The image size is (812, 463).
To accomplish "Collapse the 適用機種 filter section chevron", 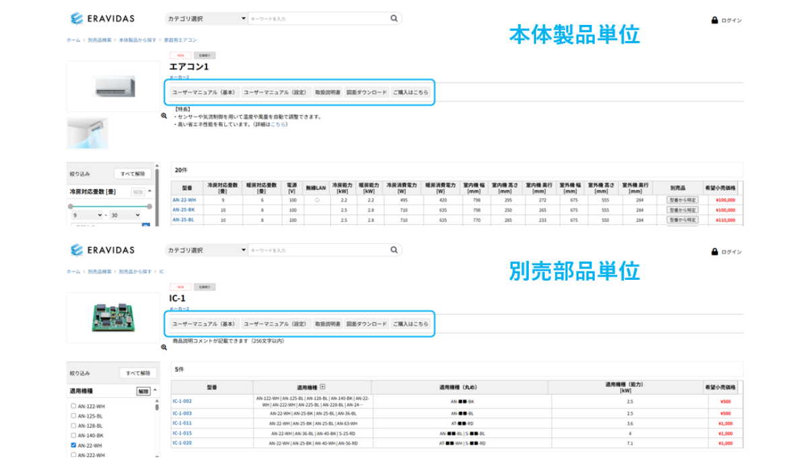I will (x=155, y=390).
